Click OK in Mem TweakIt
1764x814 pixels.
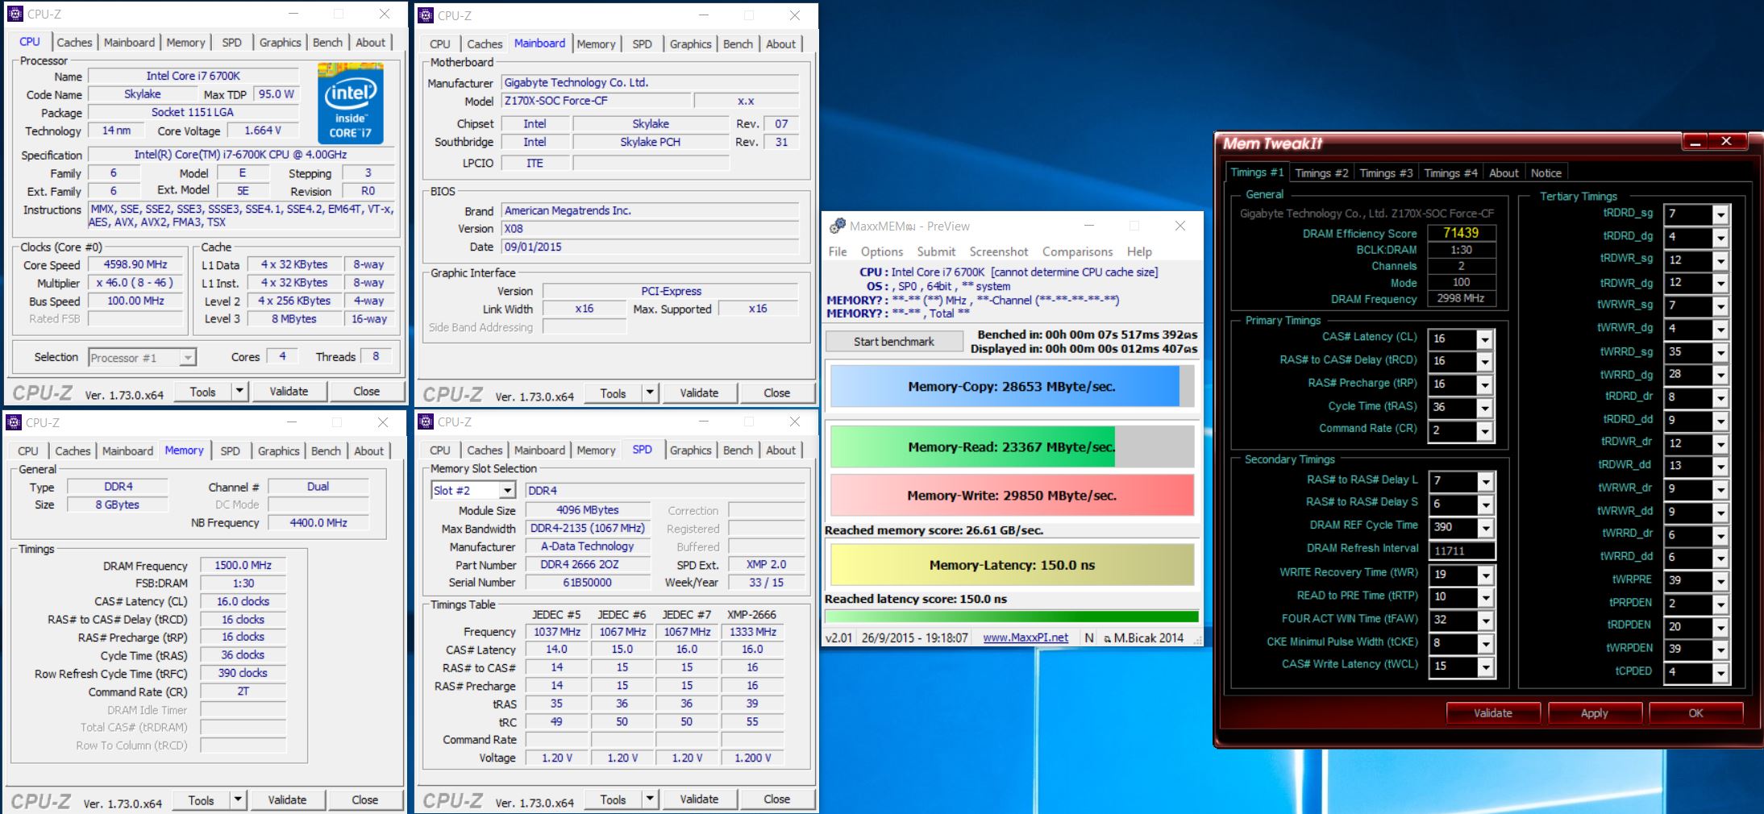1695,713
